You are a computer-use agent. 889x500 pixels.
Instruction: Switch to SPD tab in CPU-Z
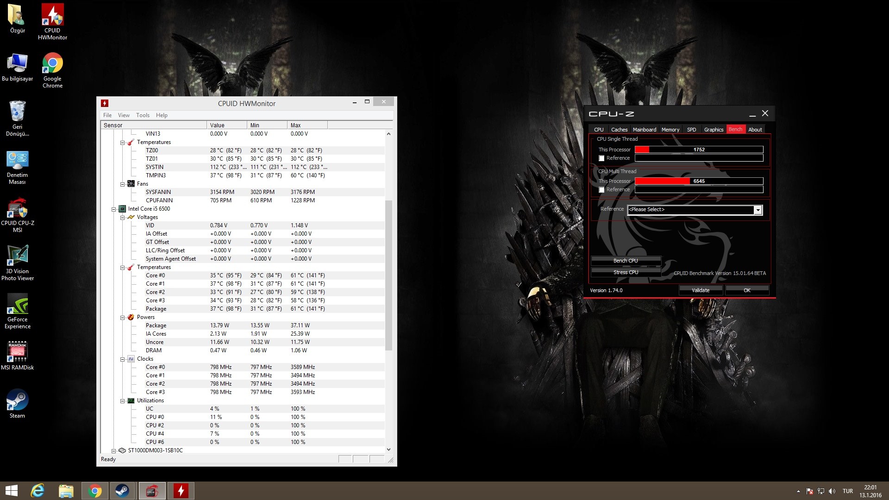[x=691, y=130]
